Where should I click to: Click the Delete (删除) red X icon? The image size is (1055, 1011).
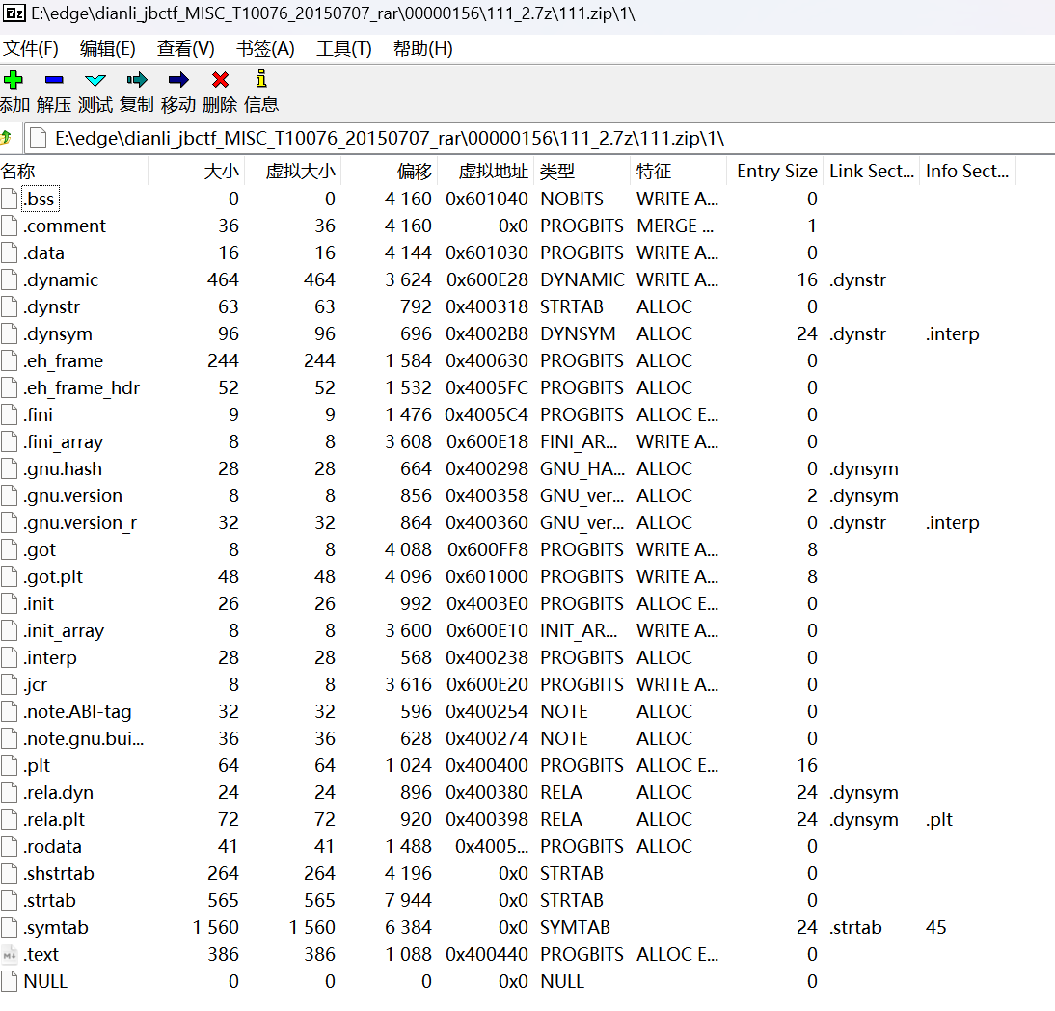click(220, 80)
